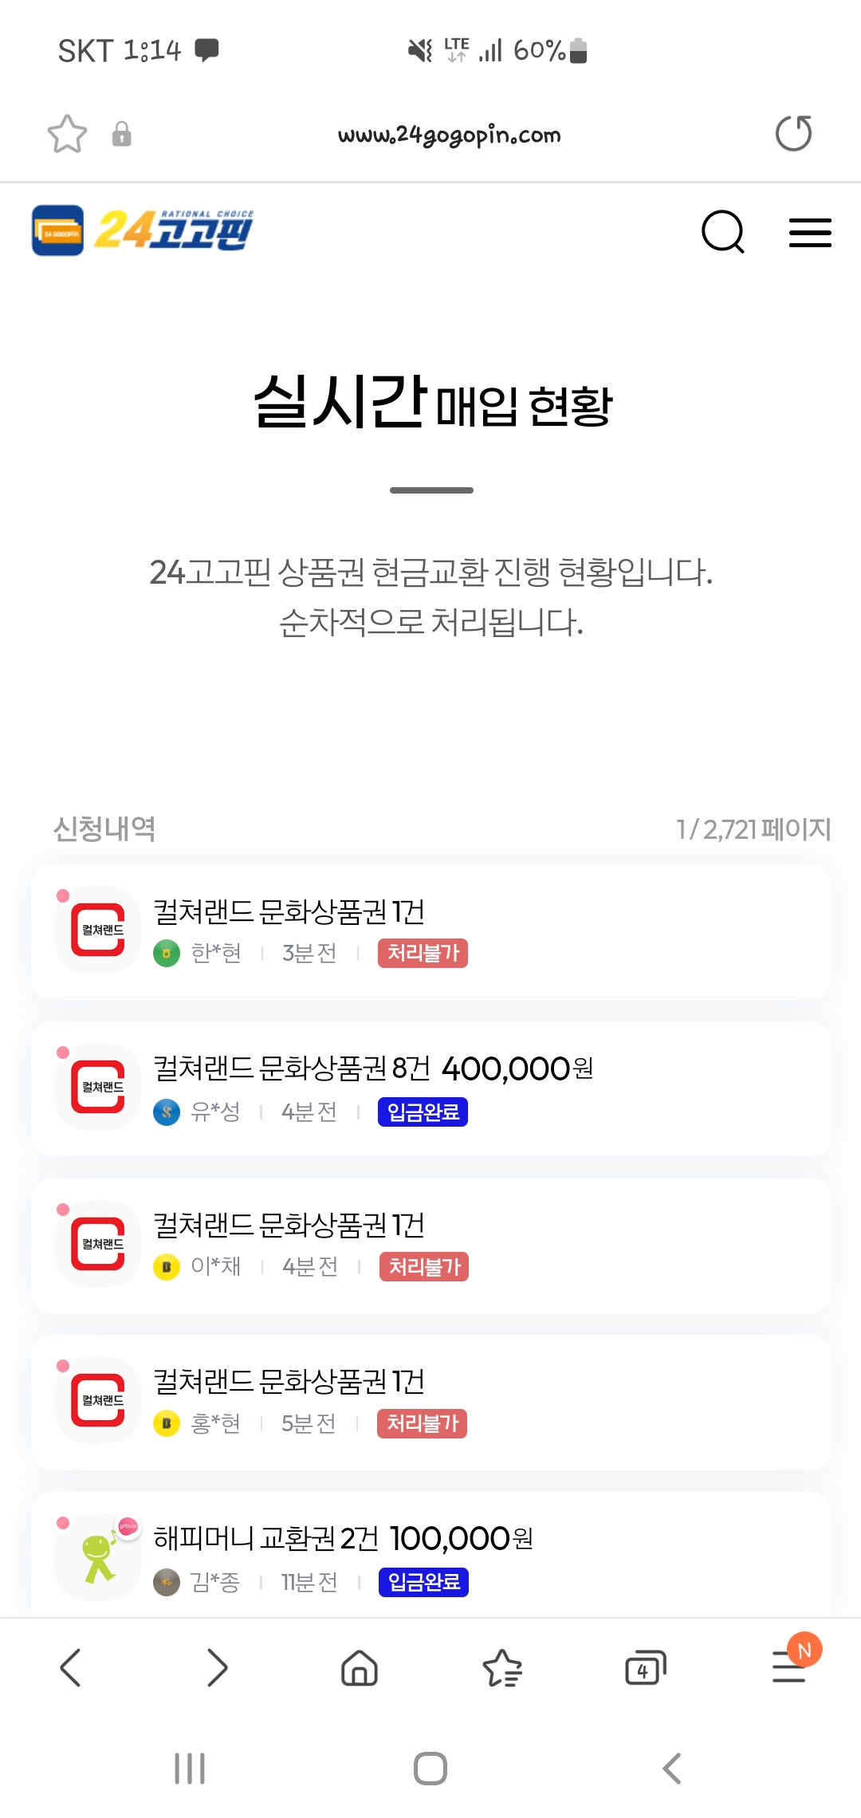Navigate back using browser back arrow
Screen dimensions: 861x1818
click(71, 1667)
